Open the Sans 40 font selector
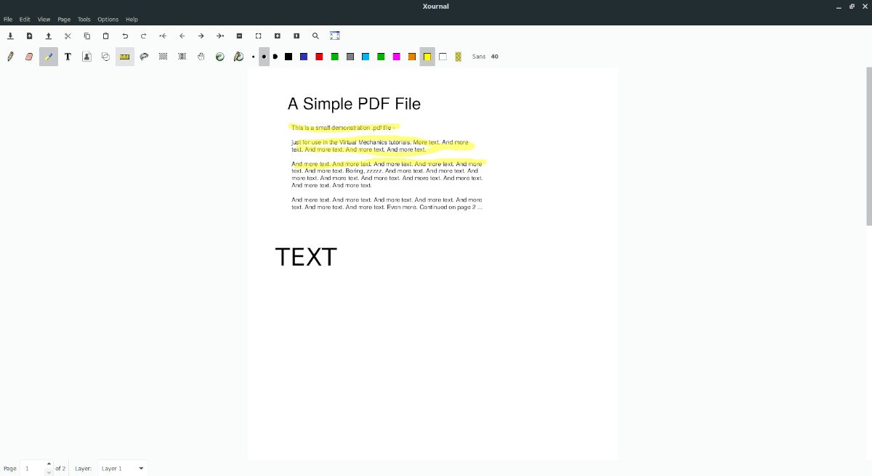Image resolution: width=872 pixels, height=476 pixels. tap(485, 57)
